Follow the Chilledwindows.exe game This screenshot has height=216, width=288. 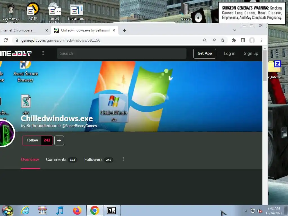[x=32, y=140]
